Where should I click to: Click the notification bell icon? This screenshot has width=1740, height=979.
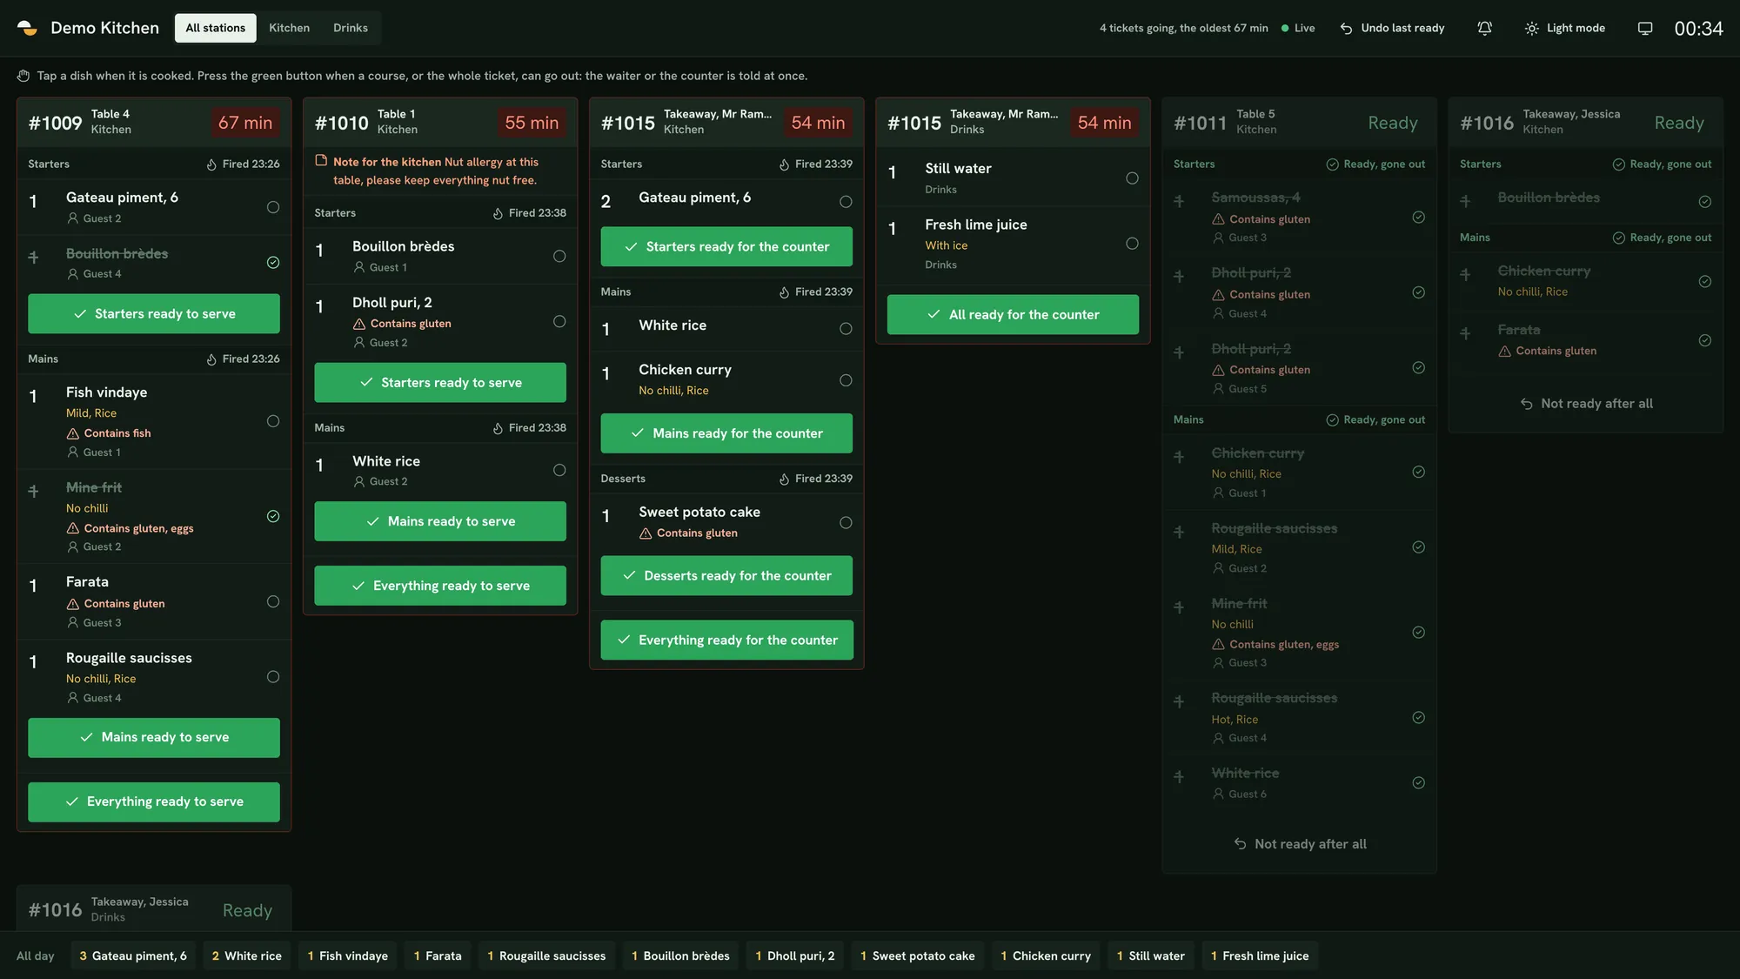click(1484, 28)
